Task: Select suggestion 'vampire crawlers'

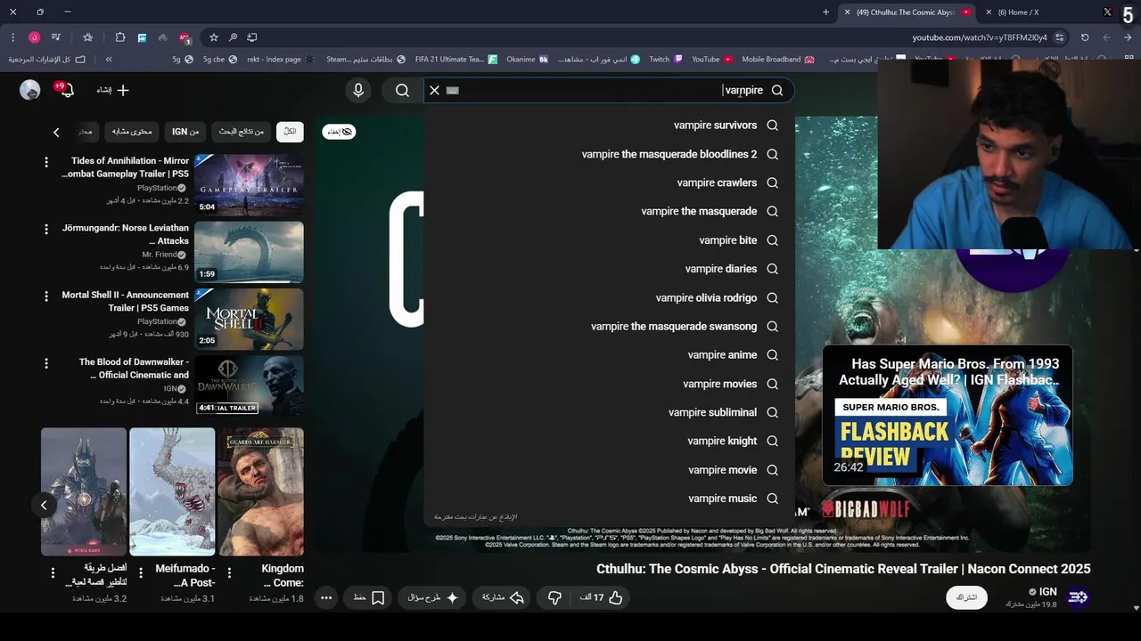Action: coord(609,183)
